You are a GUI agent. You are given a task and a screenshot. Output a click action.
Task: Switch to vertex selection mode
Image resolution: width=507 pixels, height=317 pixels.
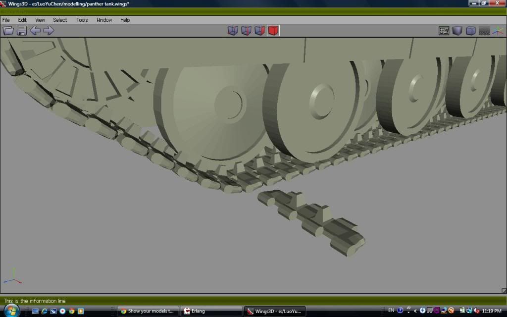pyautogui.click(x=233, y=31)
